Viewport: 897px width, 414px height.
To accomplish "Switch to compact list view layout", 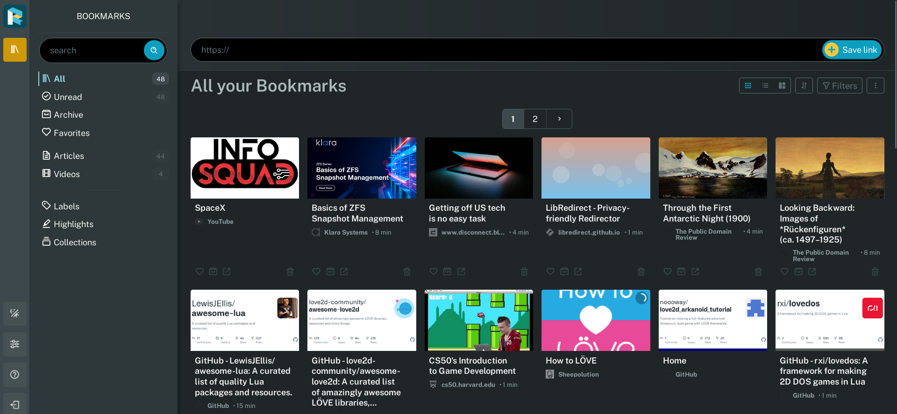I will click(x=765, y=86).
